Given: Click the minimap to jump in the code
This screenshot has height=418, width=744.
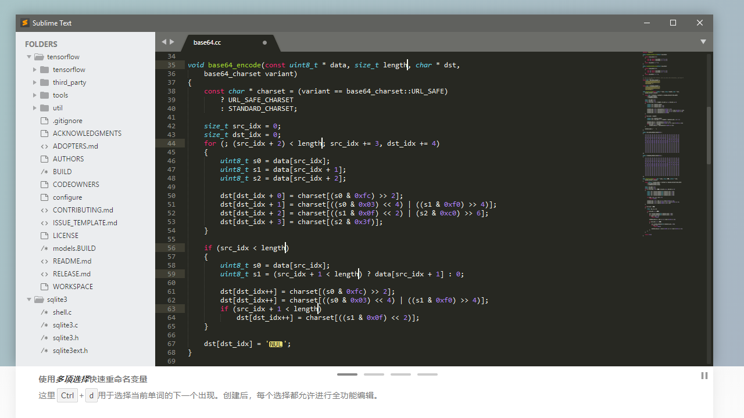Looking at the screenshot, I should pos(661,145).
